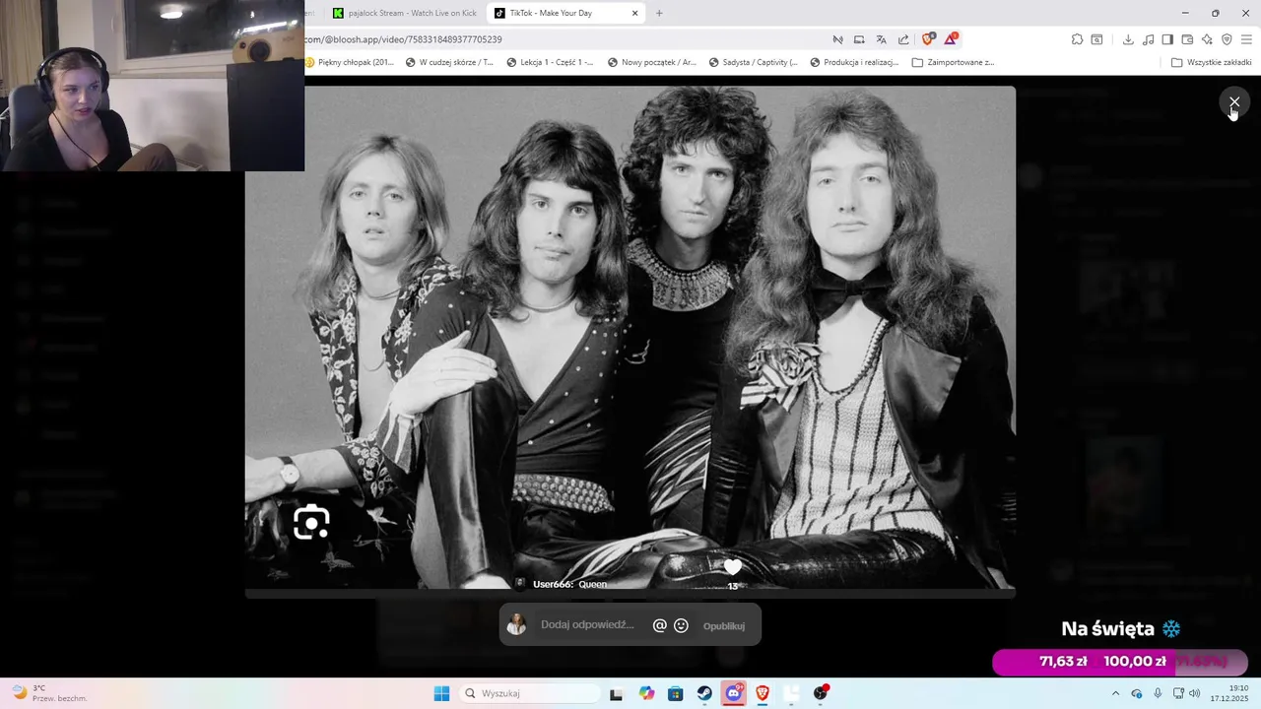Open the browser hamburger menu

pyautogui.click(x=1247, y=39)
